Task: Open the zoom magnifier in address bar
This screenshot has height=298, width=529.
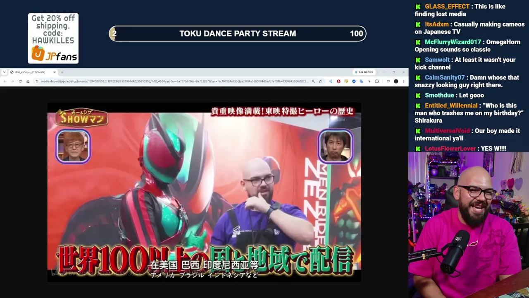Action: tap(313, 82)
